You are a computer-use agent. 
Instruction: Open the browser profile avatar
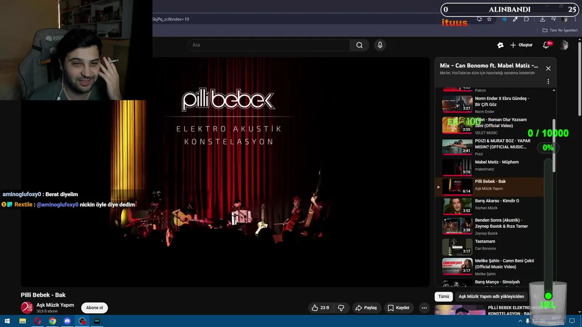[565, 19]
